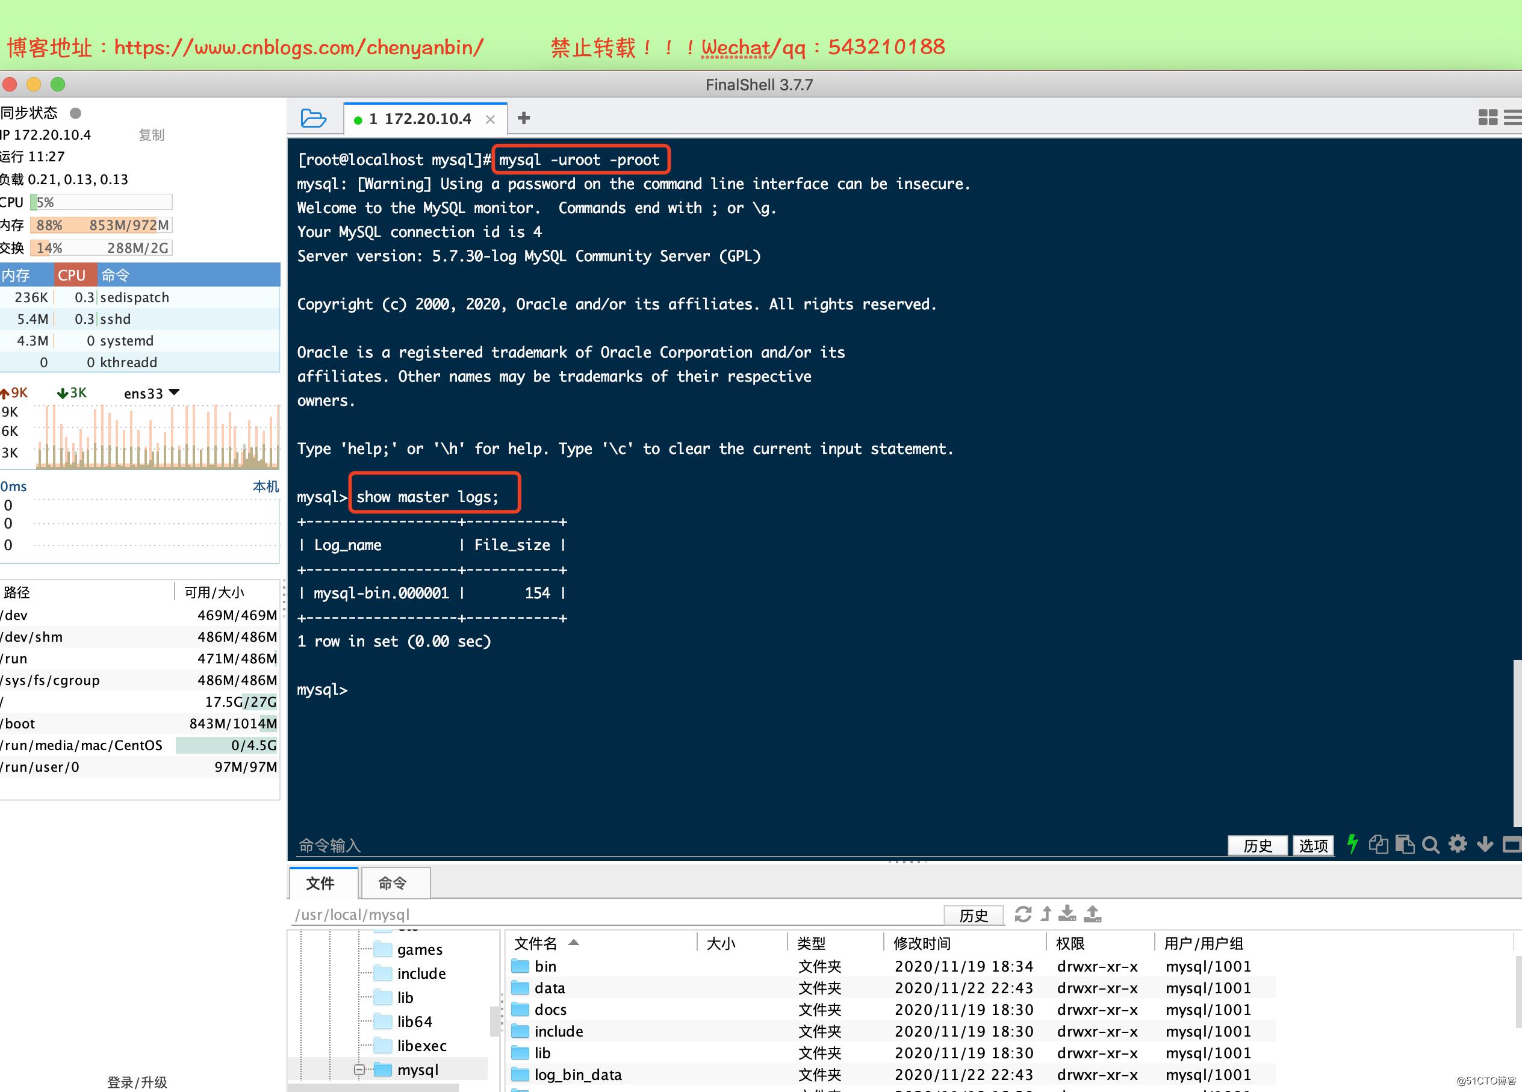1522x1092 pixels.
Task: Click 复制 to copy the IP
Action: point(151,135)
